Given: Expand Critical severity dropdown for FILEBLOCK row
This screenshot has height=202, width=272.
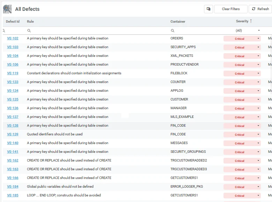Looking at the screenshot, I should coord(258,73).
